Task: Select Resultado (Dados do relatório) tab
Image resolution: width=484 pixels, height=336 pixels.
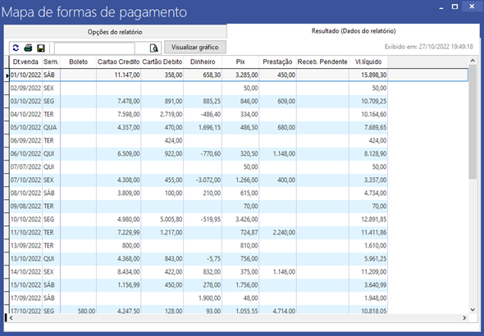Action: pyautogui.click(x=354, y=31)
